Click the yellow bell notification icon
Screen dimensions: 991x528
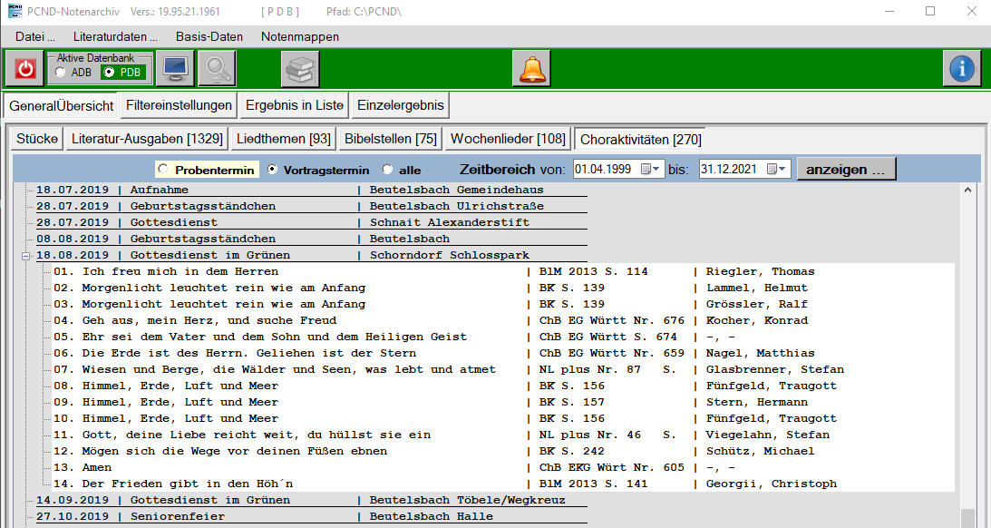[x=531, y=68]
